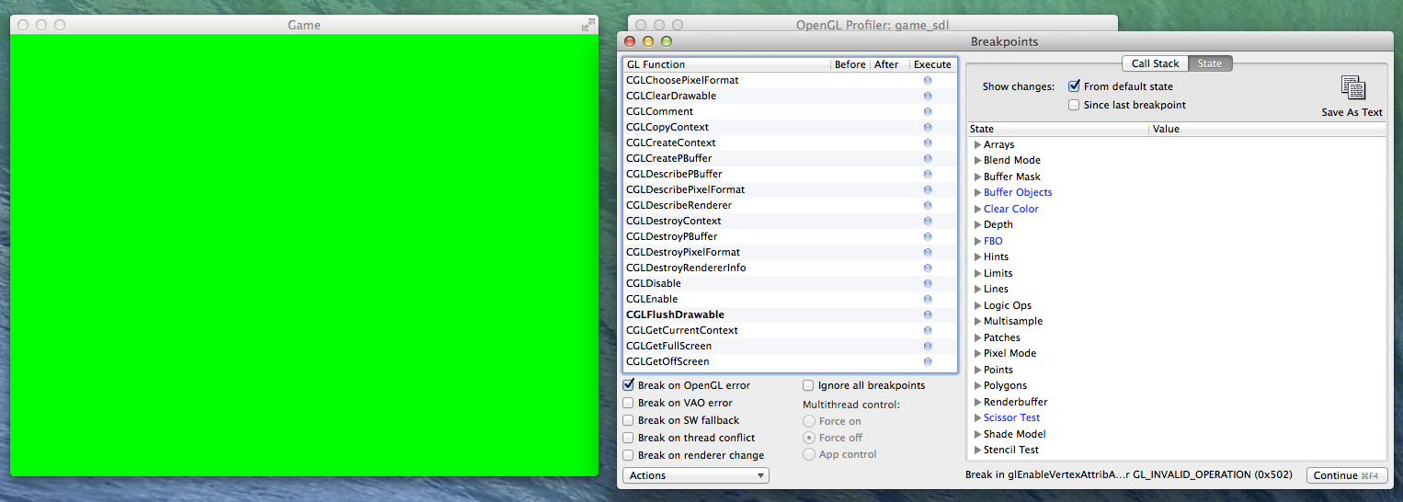Select the Logic Ops state row
The width and height of the screenshot is (1403, 502).
(x=1177, y=305)
